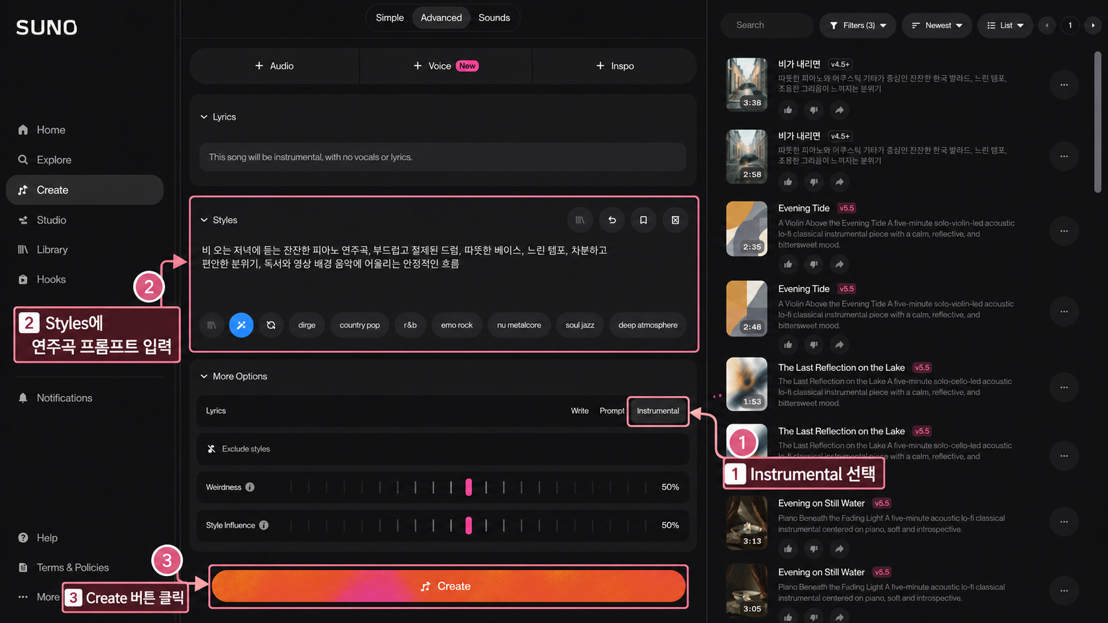
Task: Switch lyrics mode to Prompt
Action: (612, 411)
